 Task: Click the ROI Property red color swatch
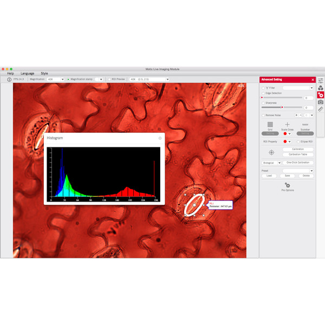tap(285, 141)
